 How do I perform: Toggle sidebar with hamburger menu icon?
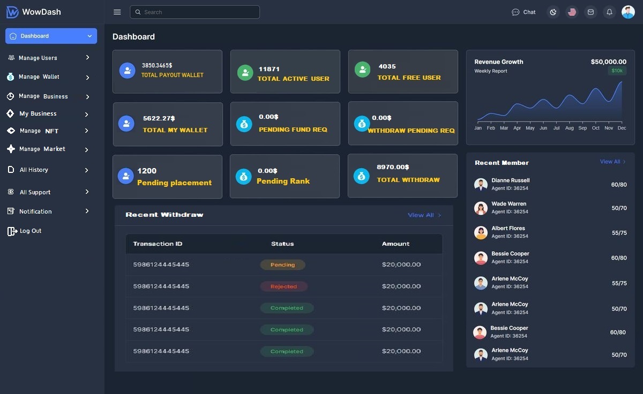[117, 12]
